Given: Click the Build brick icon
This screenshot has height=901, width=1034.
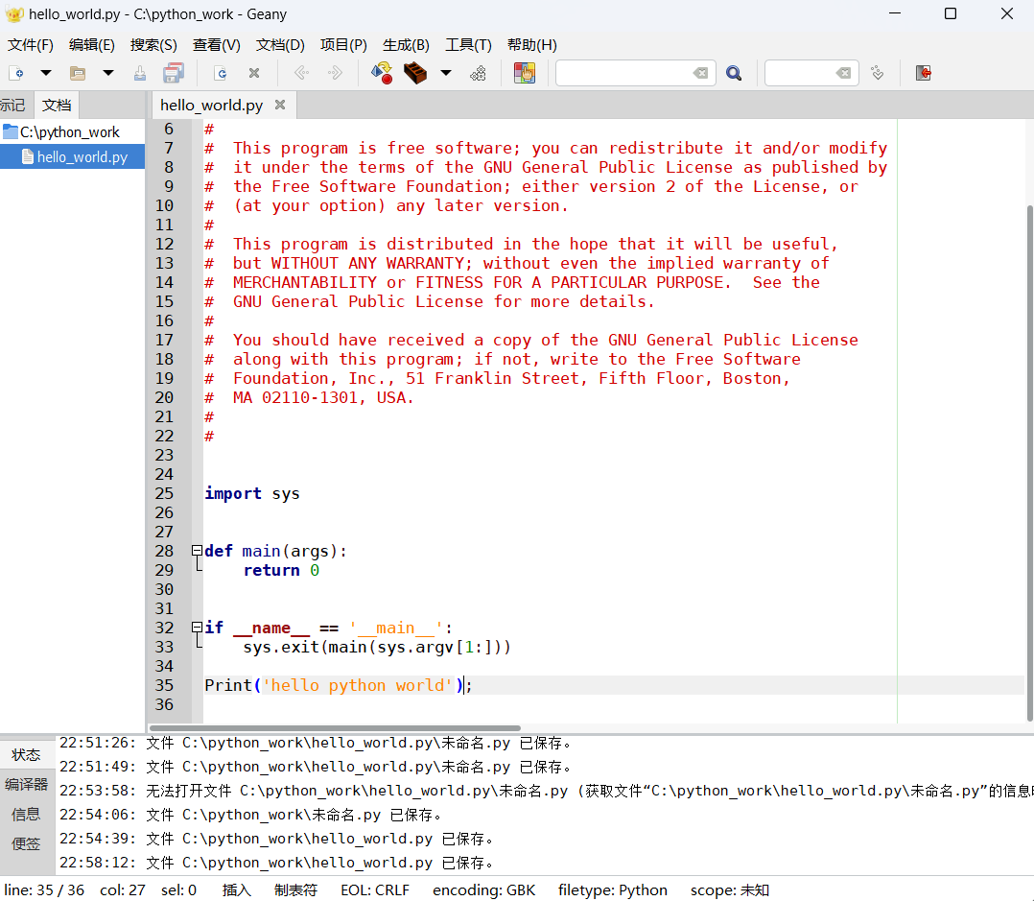Looking at the screenshot, I should [x=414, y=73].
